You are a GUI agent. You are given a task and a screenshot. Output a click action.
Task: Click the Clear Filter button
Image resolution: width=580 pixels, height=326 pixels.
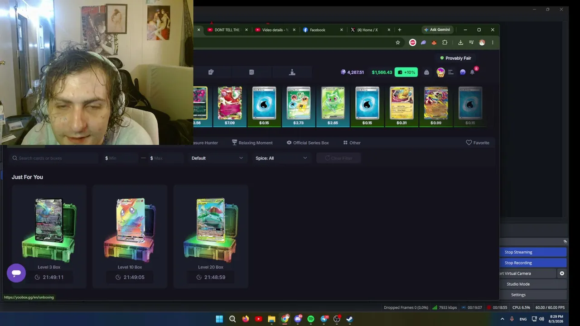(338, 158)
